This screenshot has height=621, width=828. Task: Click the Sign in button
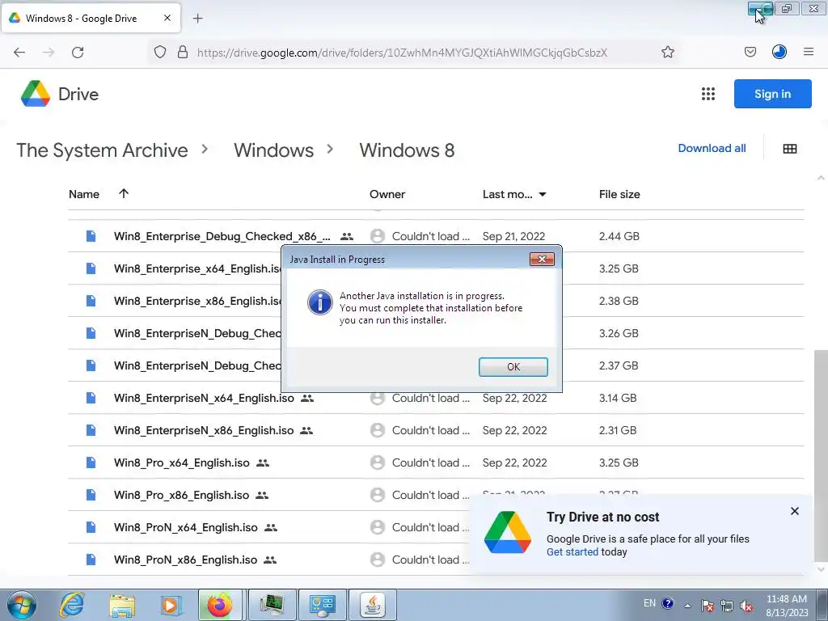772,94
